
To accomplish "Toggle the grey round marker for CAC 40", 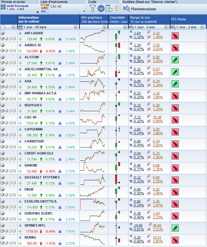I will click(3, 117).
